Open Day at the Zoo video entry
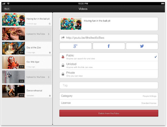Viewport: 167px width, 127px height. [27, 48]
